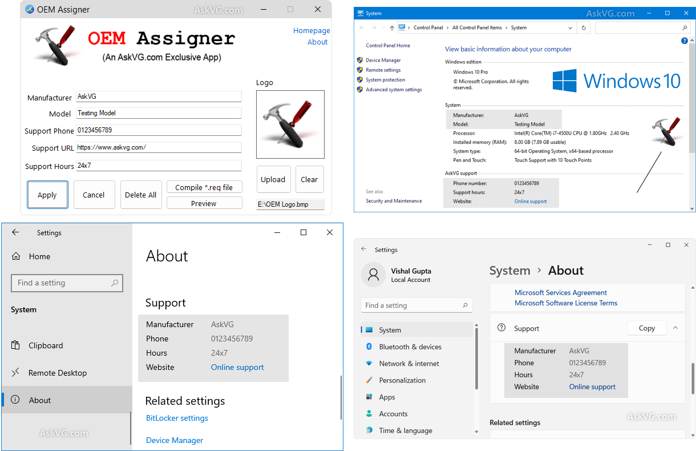Open Security and Maintenance link

[x=394, y=201]
